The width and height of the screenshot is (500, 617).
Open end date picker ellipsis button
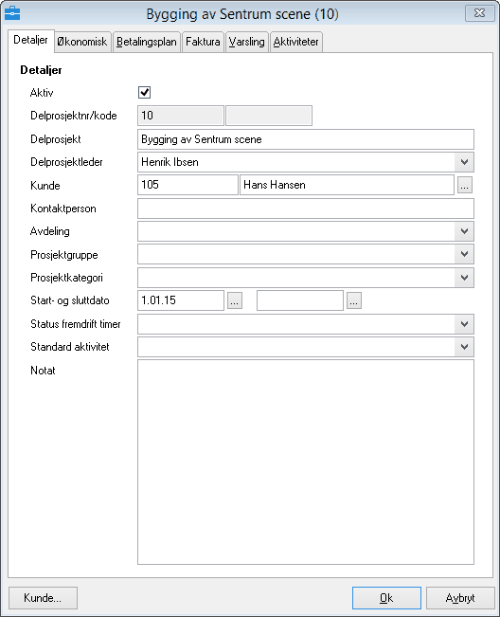click(354, 300)
